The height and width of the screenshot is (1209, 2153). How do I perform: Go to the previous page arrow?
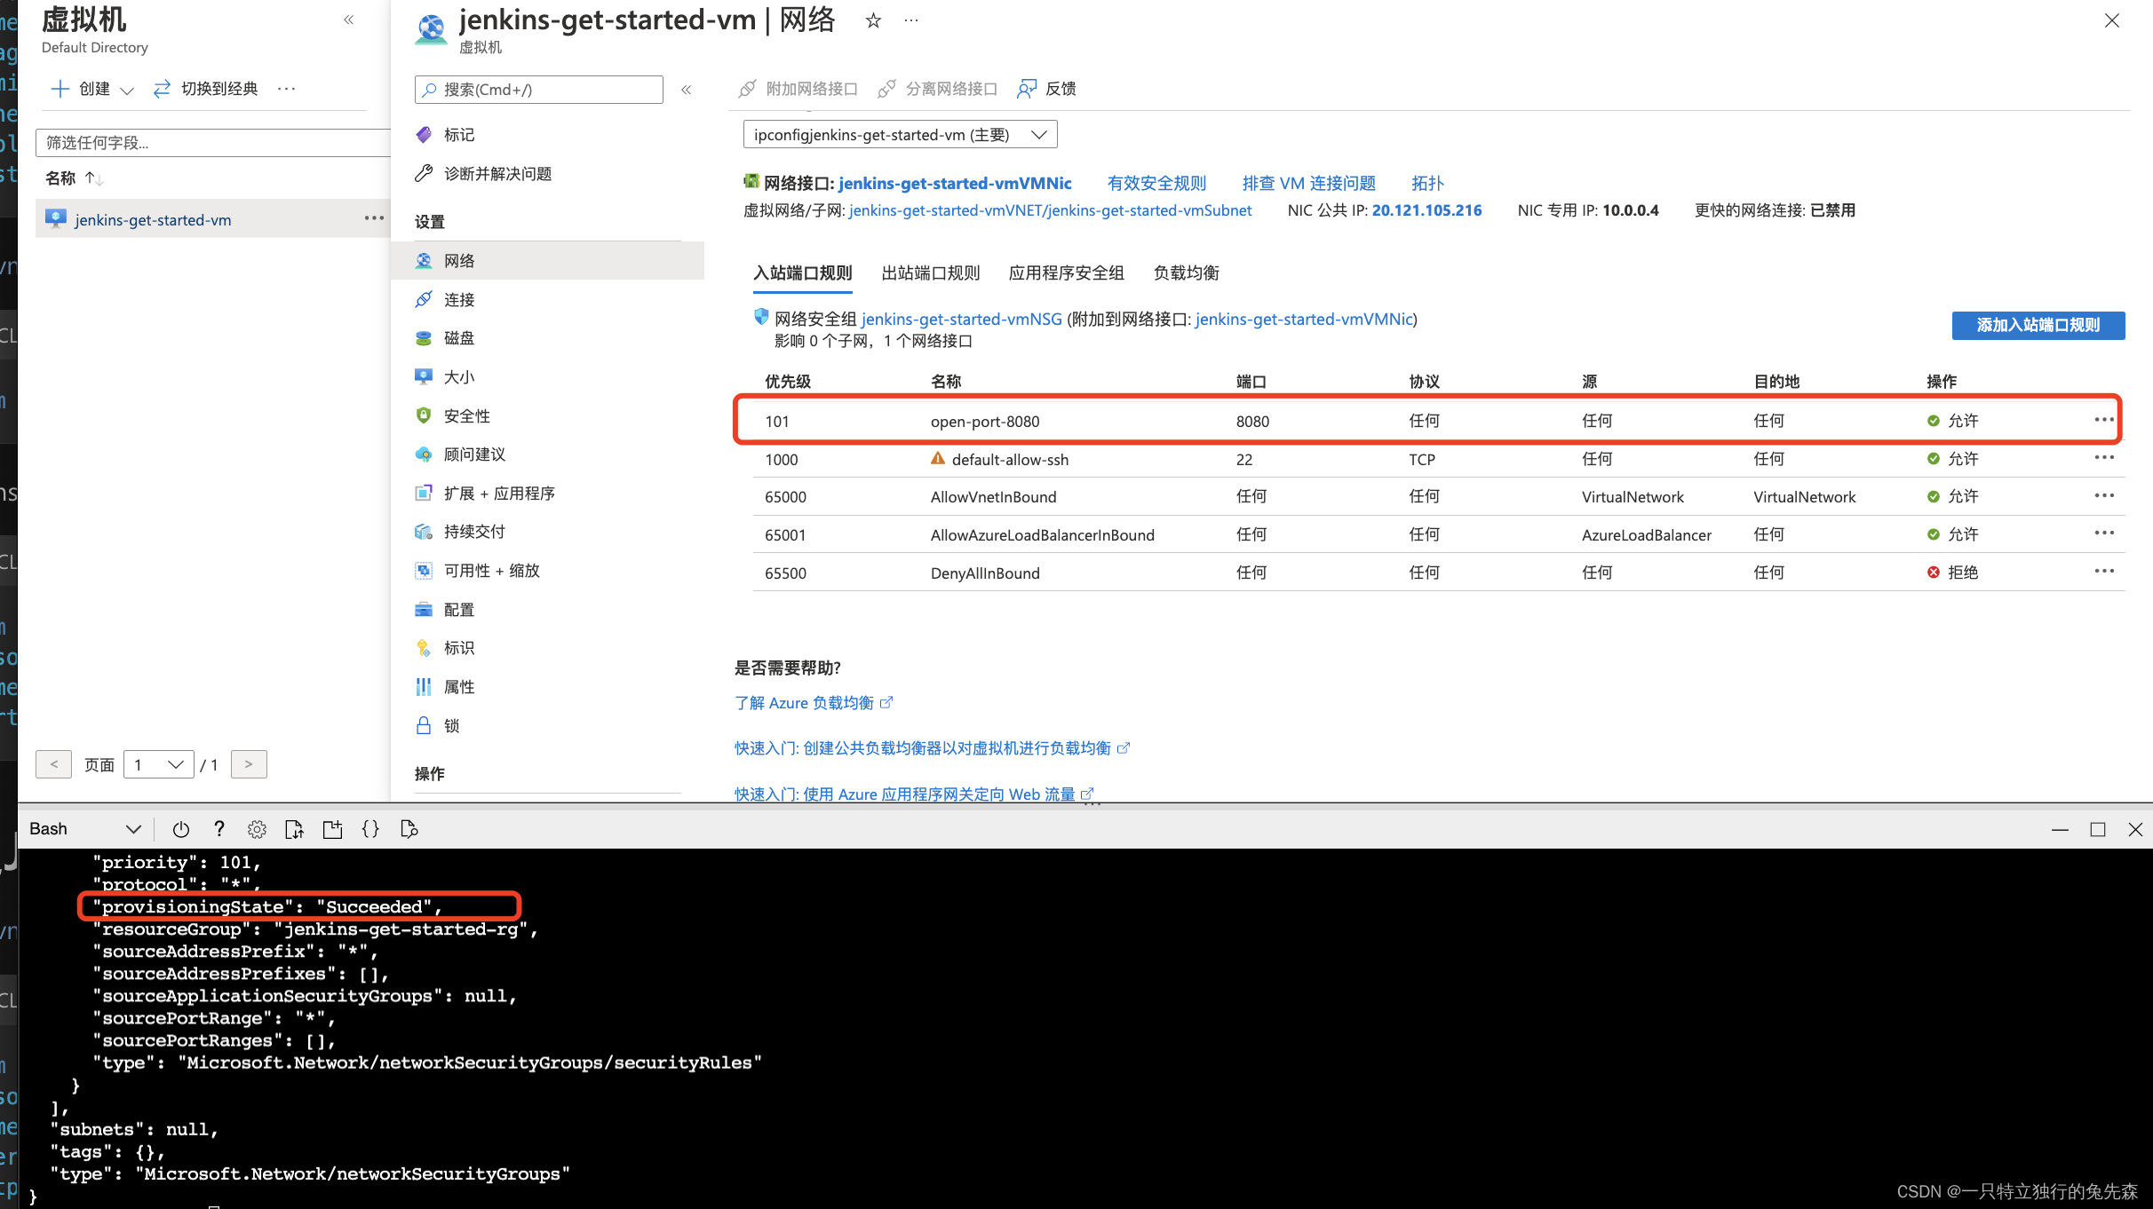(54, 764)
